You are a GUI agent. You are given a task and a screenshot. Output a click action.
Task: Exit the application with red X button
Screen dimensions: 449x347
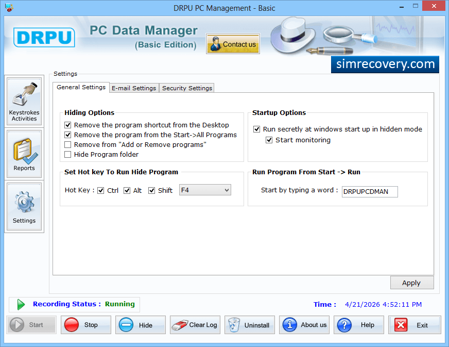click(415, 325)
